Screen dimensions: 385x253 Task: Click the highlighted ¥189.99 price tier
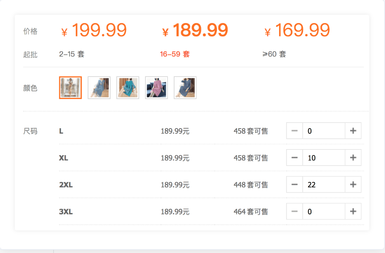pos(195,30)
